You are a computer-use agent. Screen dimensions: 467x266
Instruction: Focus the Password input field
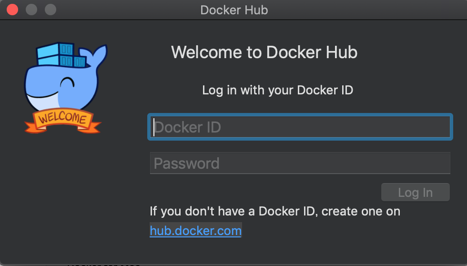pyautogui.click(x=300, y=163)
